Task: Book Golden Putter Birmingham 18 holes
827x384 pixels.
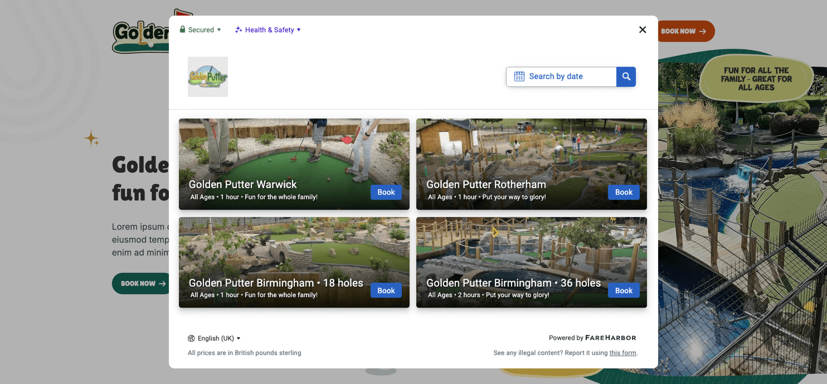Action: point(386,291)
